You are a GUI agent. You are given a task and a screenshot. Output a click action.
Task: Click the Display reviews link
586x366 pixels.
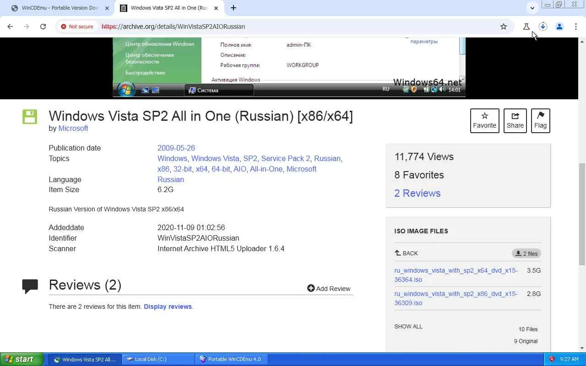coord(168,307)
